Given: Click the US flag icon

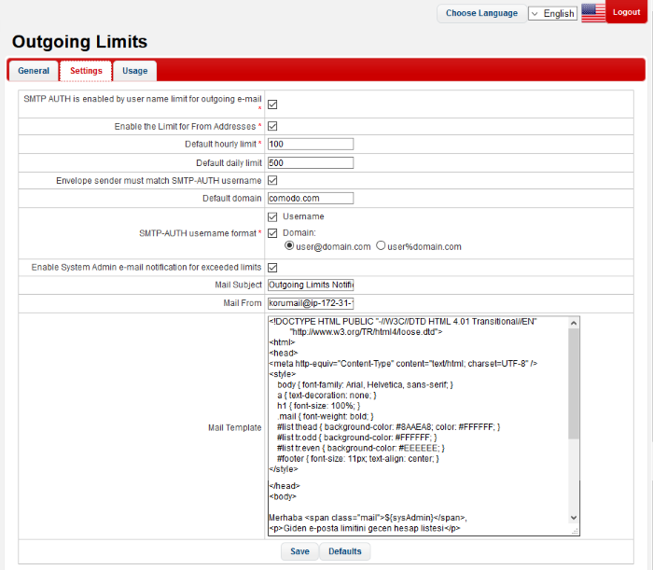Looking at the screenshot, I should (x=593, y=13).
